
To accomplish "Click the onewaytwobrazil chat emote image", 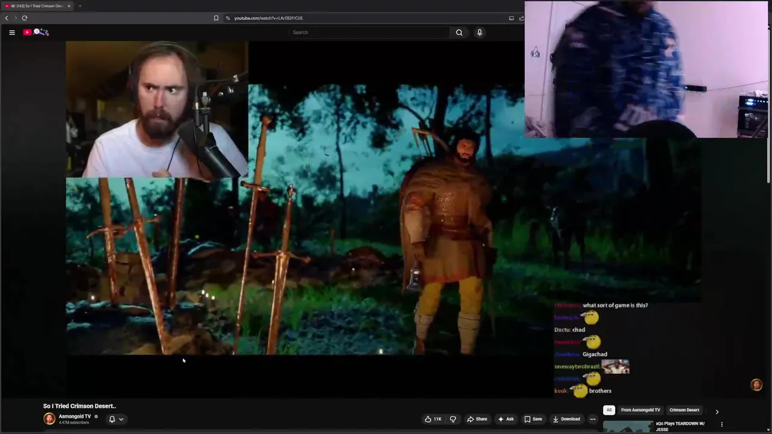I will [x=615, y=366].
